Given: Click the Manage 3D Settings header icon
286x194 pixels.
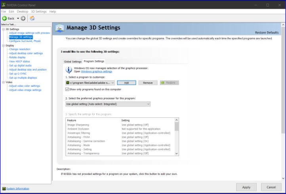Looking at the screenshot, I should click(60, 28).
